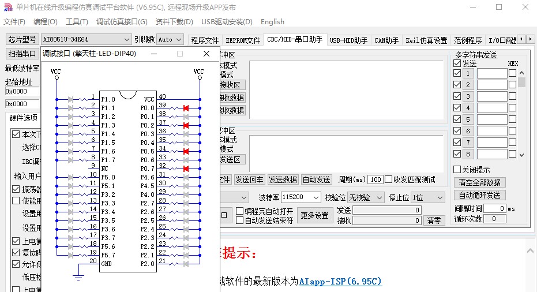Viewport: 537px width, 292px height.
Task: Click the gray LED on pin P5.0
Action: [70, 177]
